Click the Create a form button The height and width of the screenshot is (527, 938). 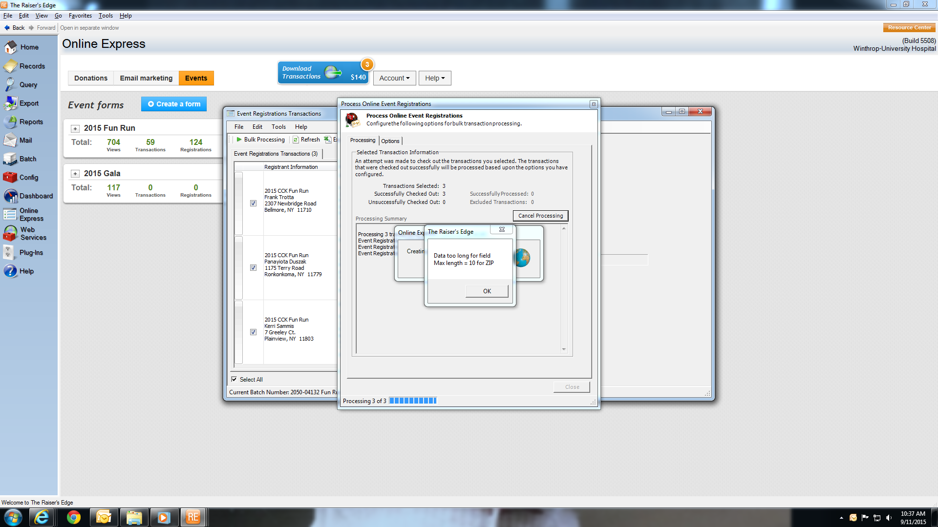coord(174,104)
